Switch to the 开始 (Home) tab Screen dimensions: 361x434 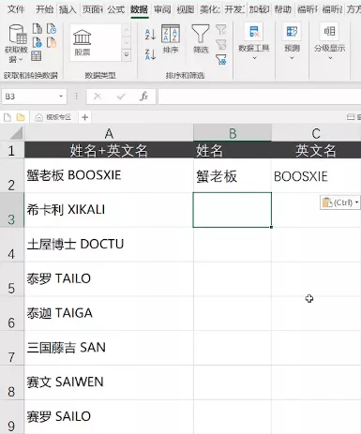[x=45, y=9]
